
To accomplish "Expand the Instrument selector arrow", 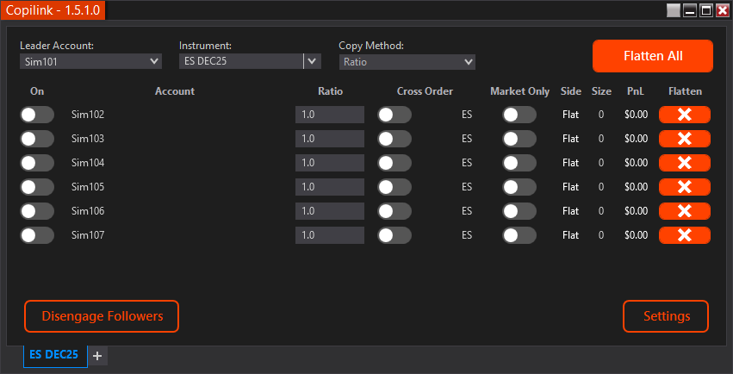I will tap(312, 61).
